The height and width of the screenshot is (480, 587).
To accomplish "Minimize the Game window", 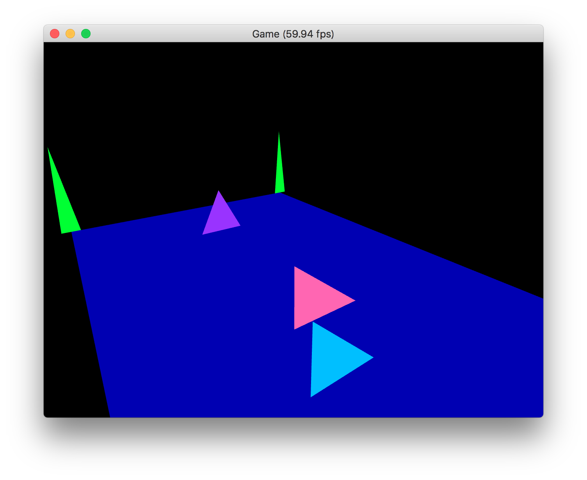I will [x=70, y=34].
